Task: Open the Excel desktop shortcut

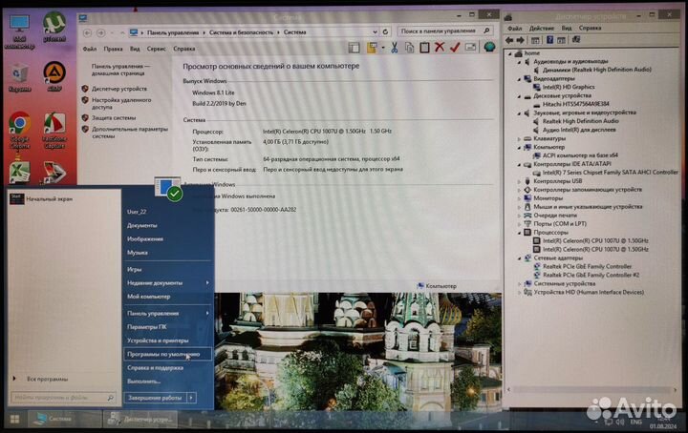Action: 19,172
